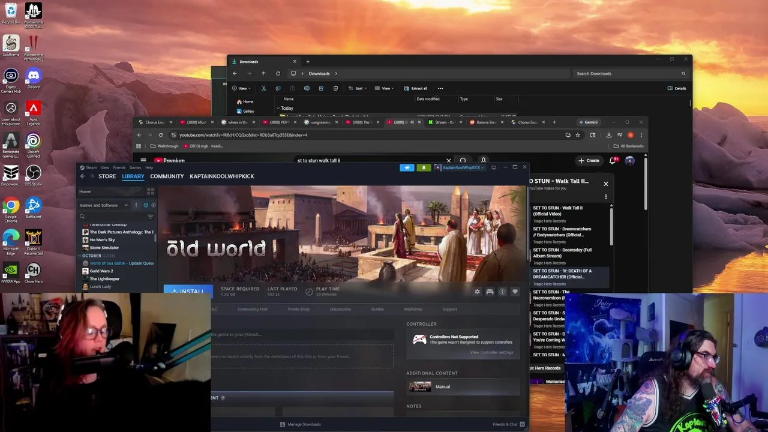Open Points Shop link in Steam
The image size is (768, 432).
point(298,309)
